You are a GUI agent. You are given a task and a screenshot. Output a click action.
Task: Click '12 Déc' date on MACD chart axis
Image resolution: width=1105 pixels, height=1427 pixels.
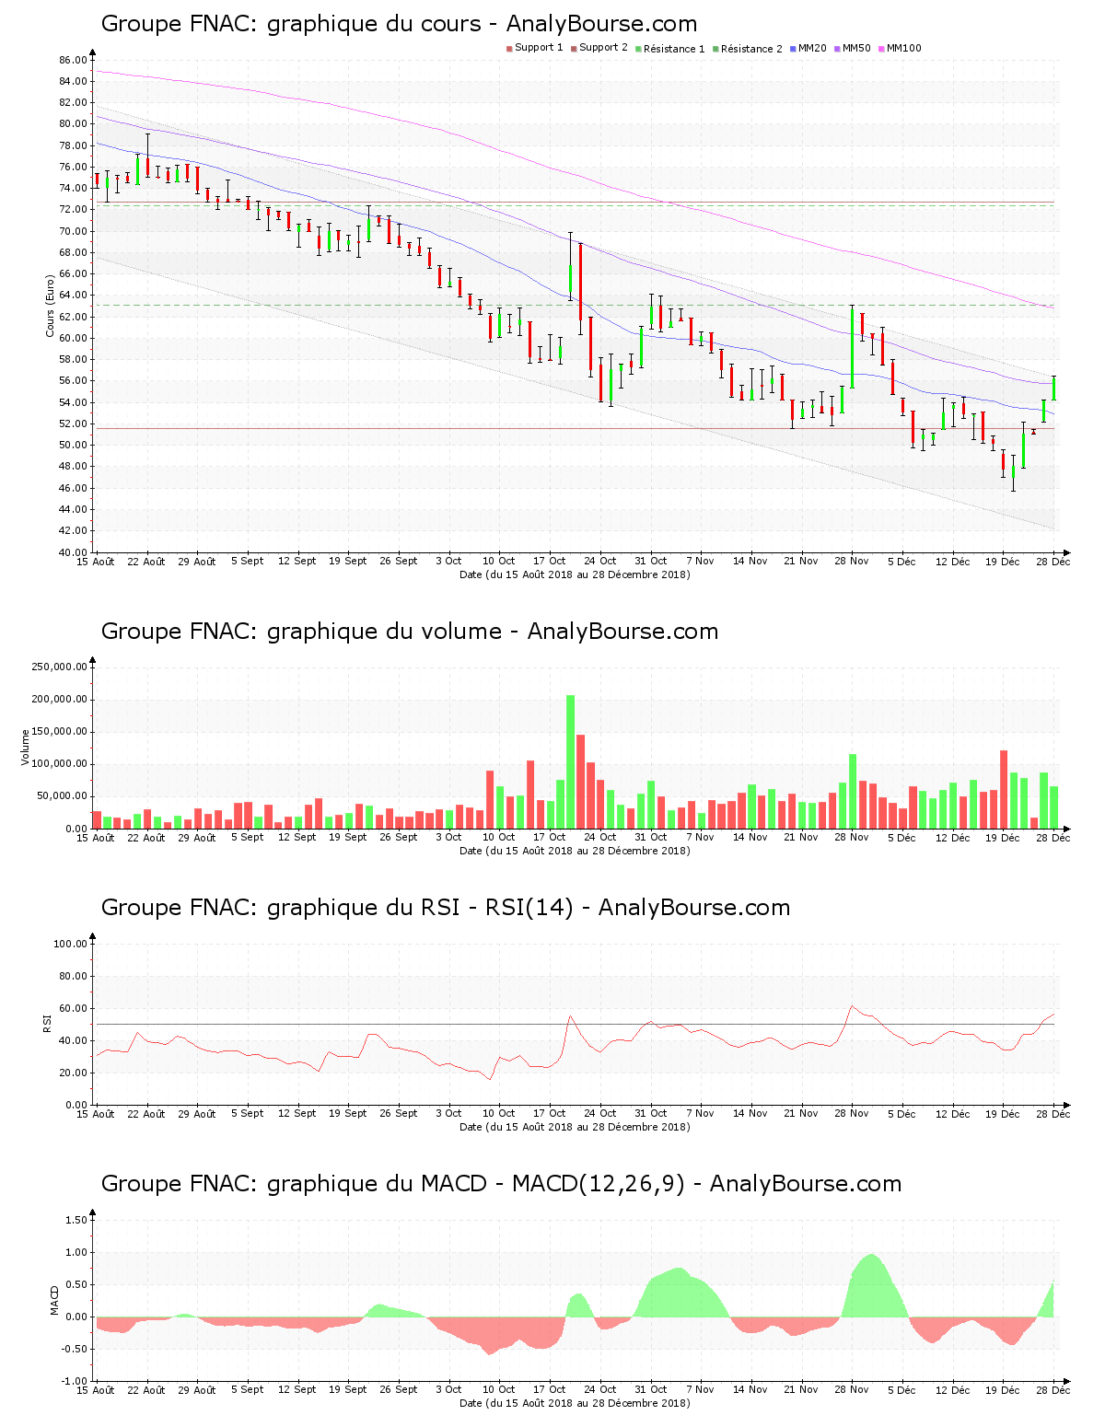pos(952,1389)
